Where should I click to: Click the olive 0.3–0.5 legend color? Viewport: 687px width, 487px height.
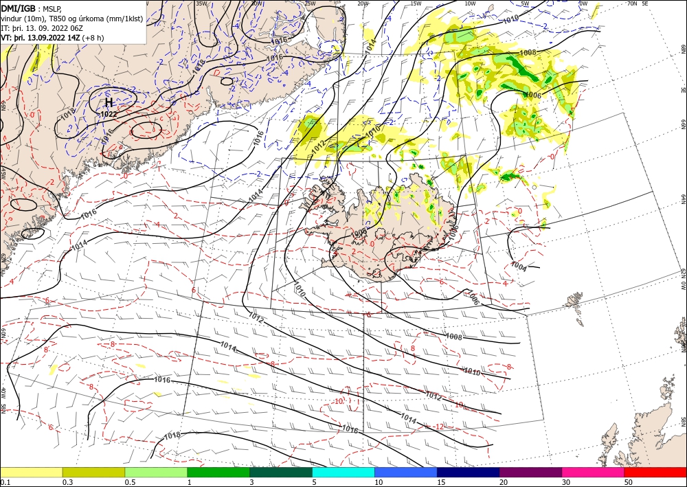(93, 472)
